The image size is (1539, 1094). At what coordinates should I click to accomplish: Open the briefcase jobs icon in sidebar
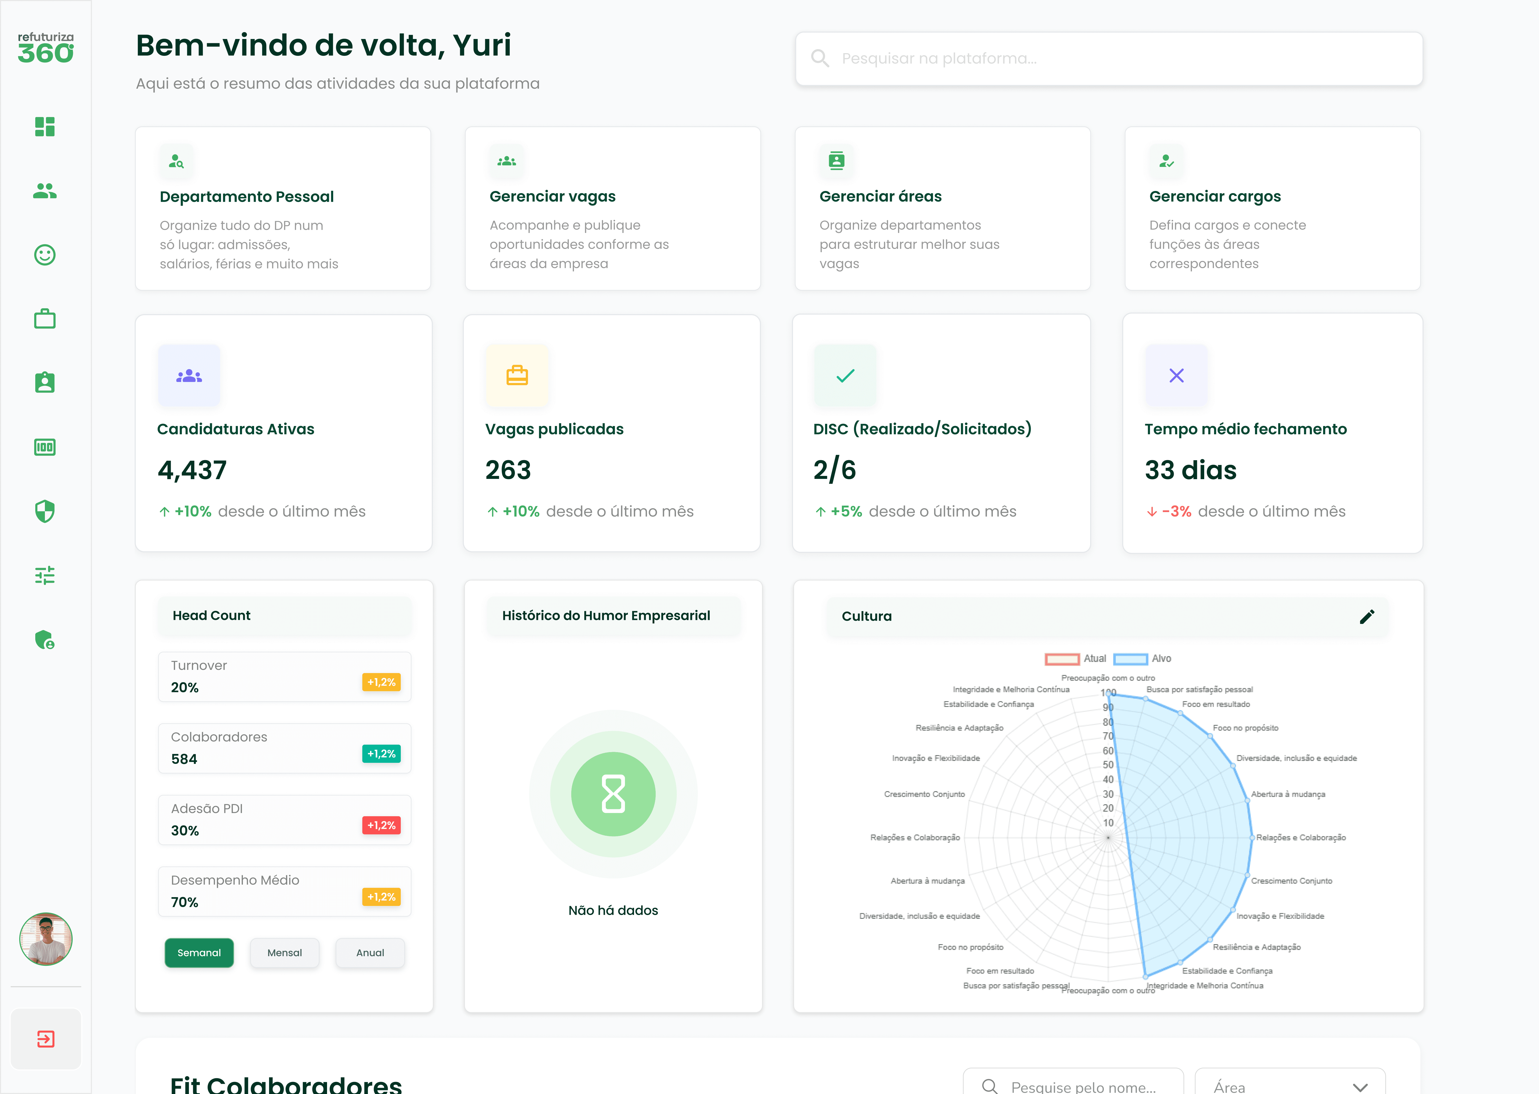pyautogui.click(x=44, y=319)
